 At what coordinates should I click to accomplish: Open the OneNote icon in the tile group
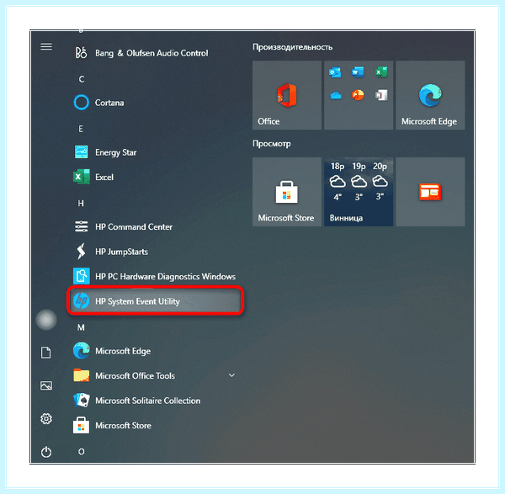point(381,95)
